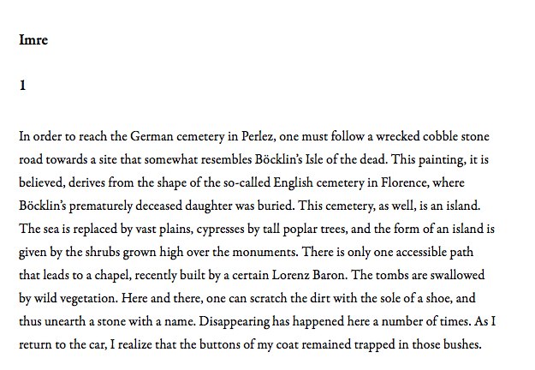535x370 pixels.
Task: Click the word "chapel"
Action: 113,275
